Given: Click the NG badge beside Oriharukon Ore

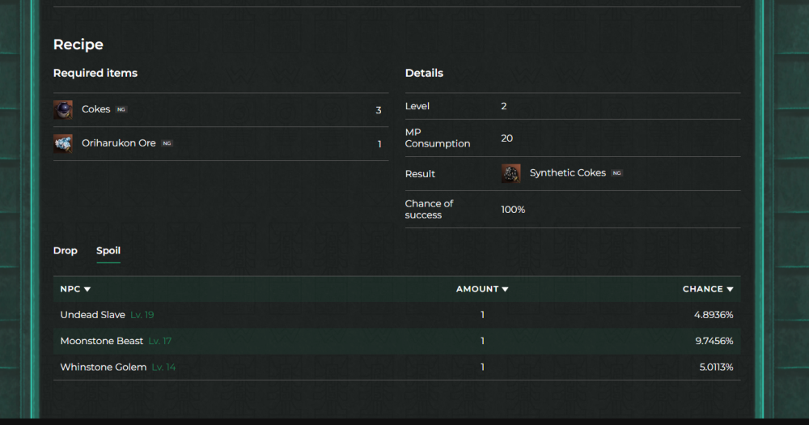Looking at the screenshot, I should tap(167, 143).
